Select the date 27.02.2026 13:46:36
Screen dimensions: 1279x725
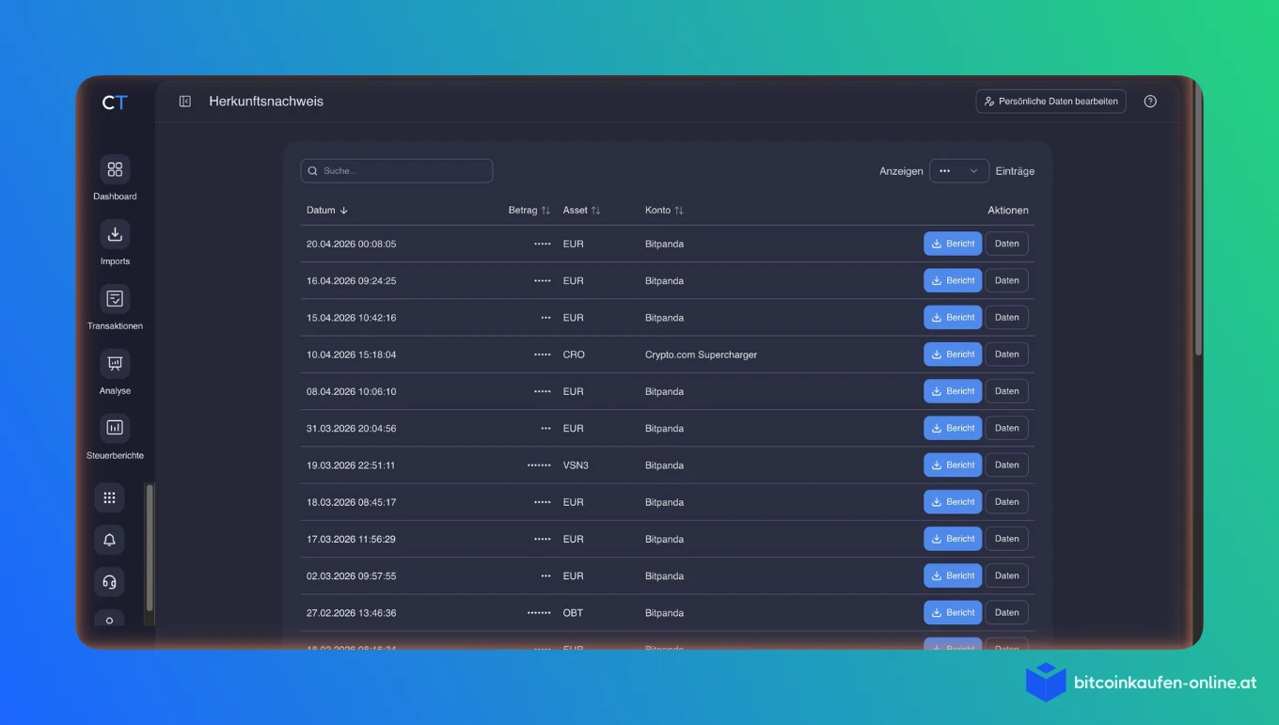[x=351, y=613]
